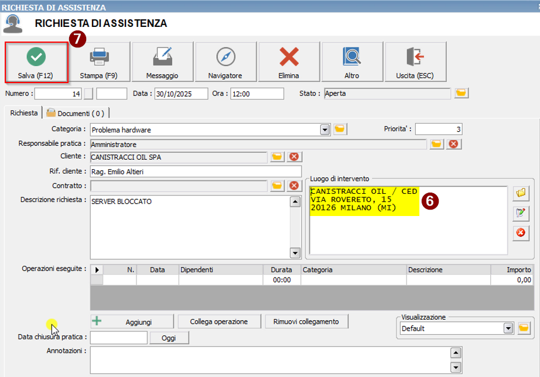Browse folder next to Stato field

click(x=462, y=93)
